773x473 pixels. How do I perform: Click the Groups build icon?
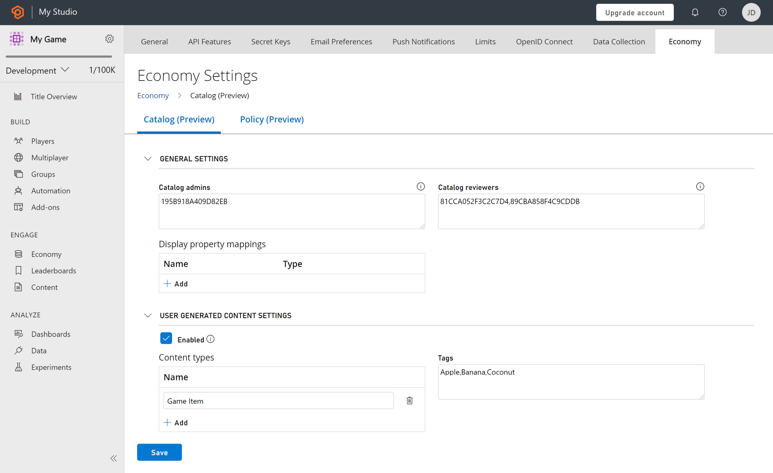tap(18, 174)
